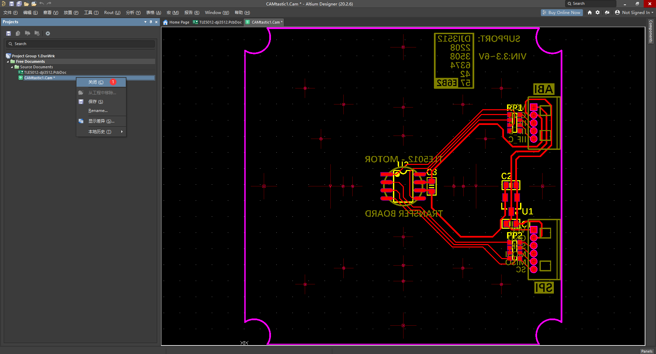Open the Panels button at bottom right

[x=646, y=351]
